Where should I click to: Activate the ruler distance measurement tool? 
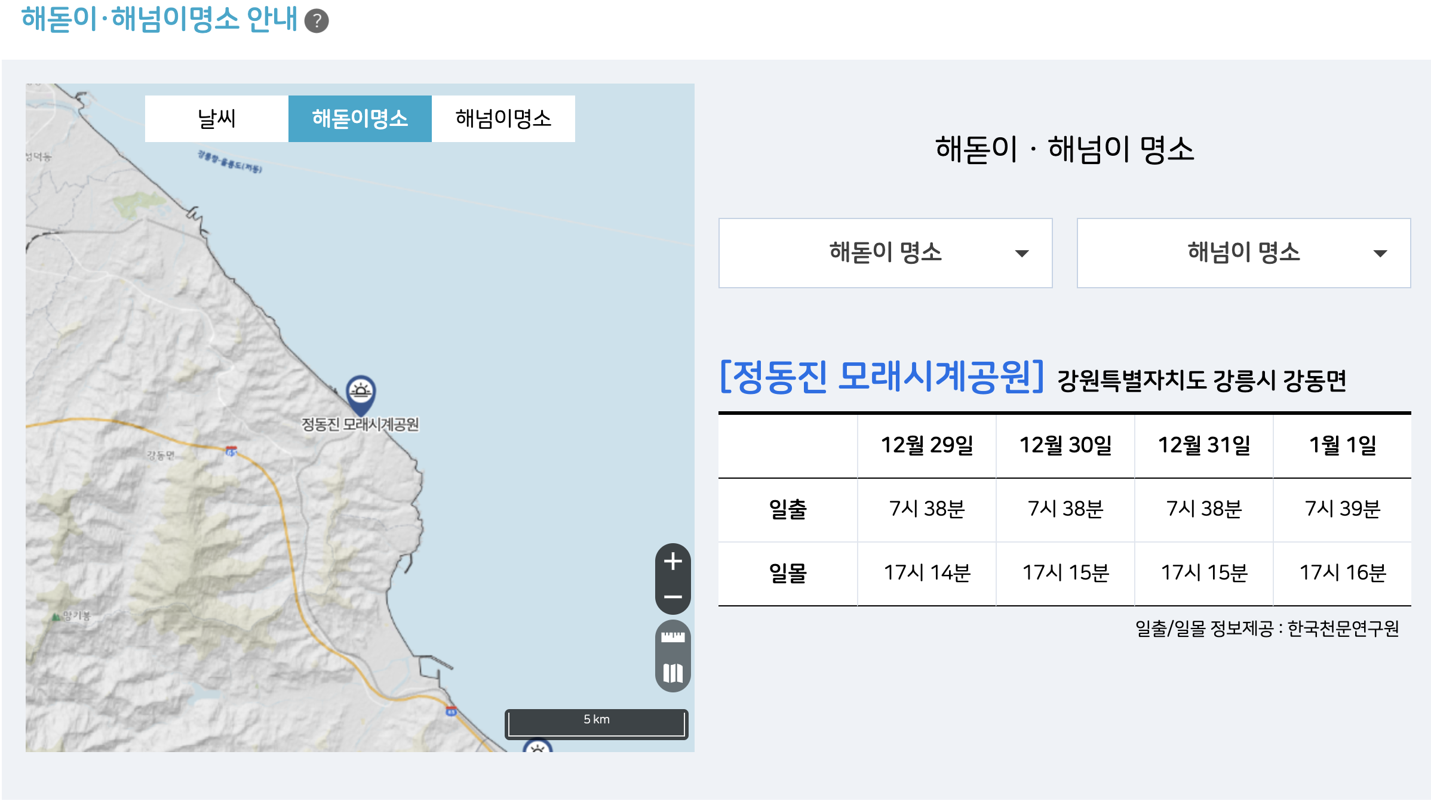pos(672,638)
